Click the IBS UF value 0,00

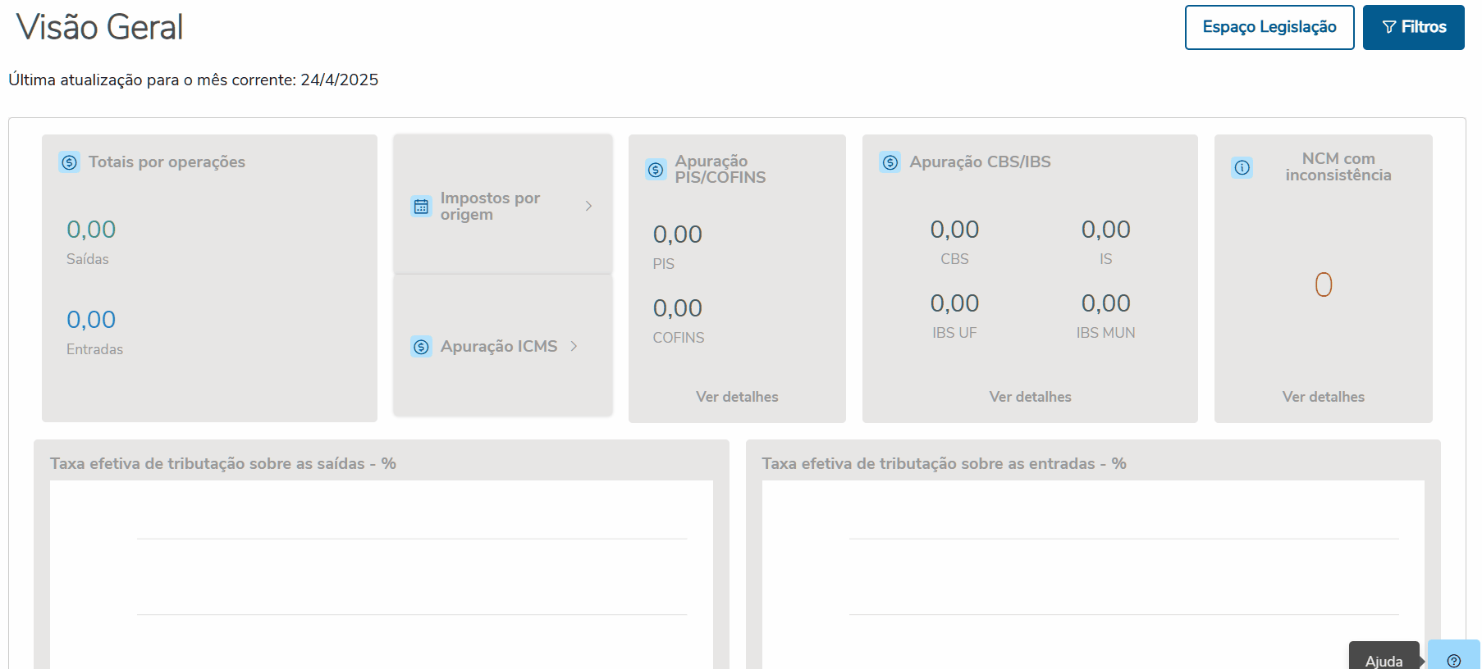point(954,303)
